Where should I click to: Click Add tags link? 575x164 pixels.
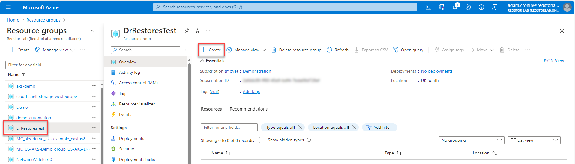pos(251,91)
